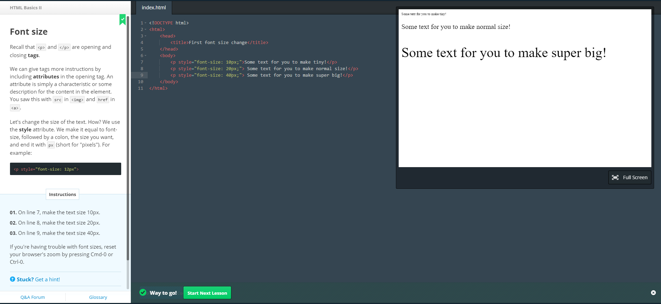Open the Instructions tab
661x304 pixels.
click(62, 194)
